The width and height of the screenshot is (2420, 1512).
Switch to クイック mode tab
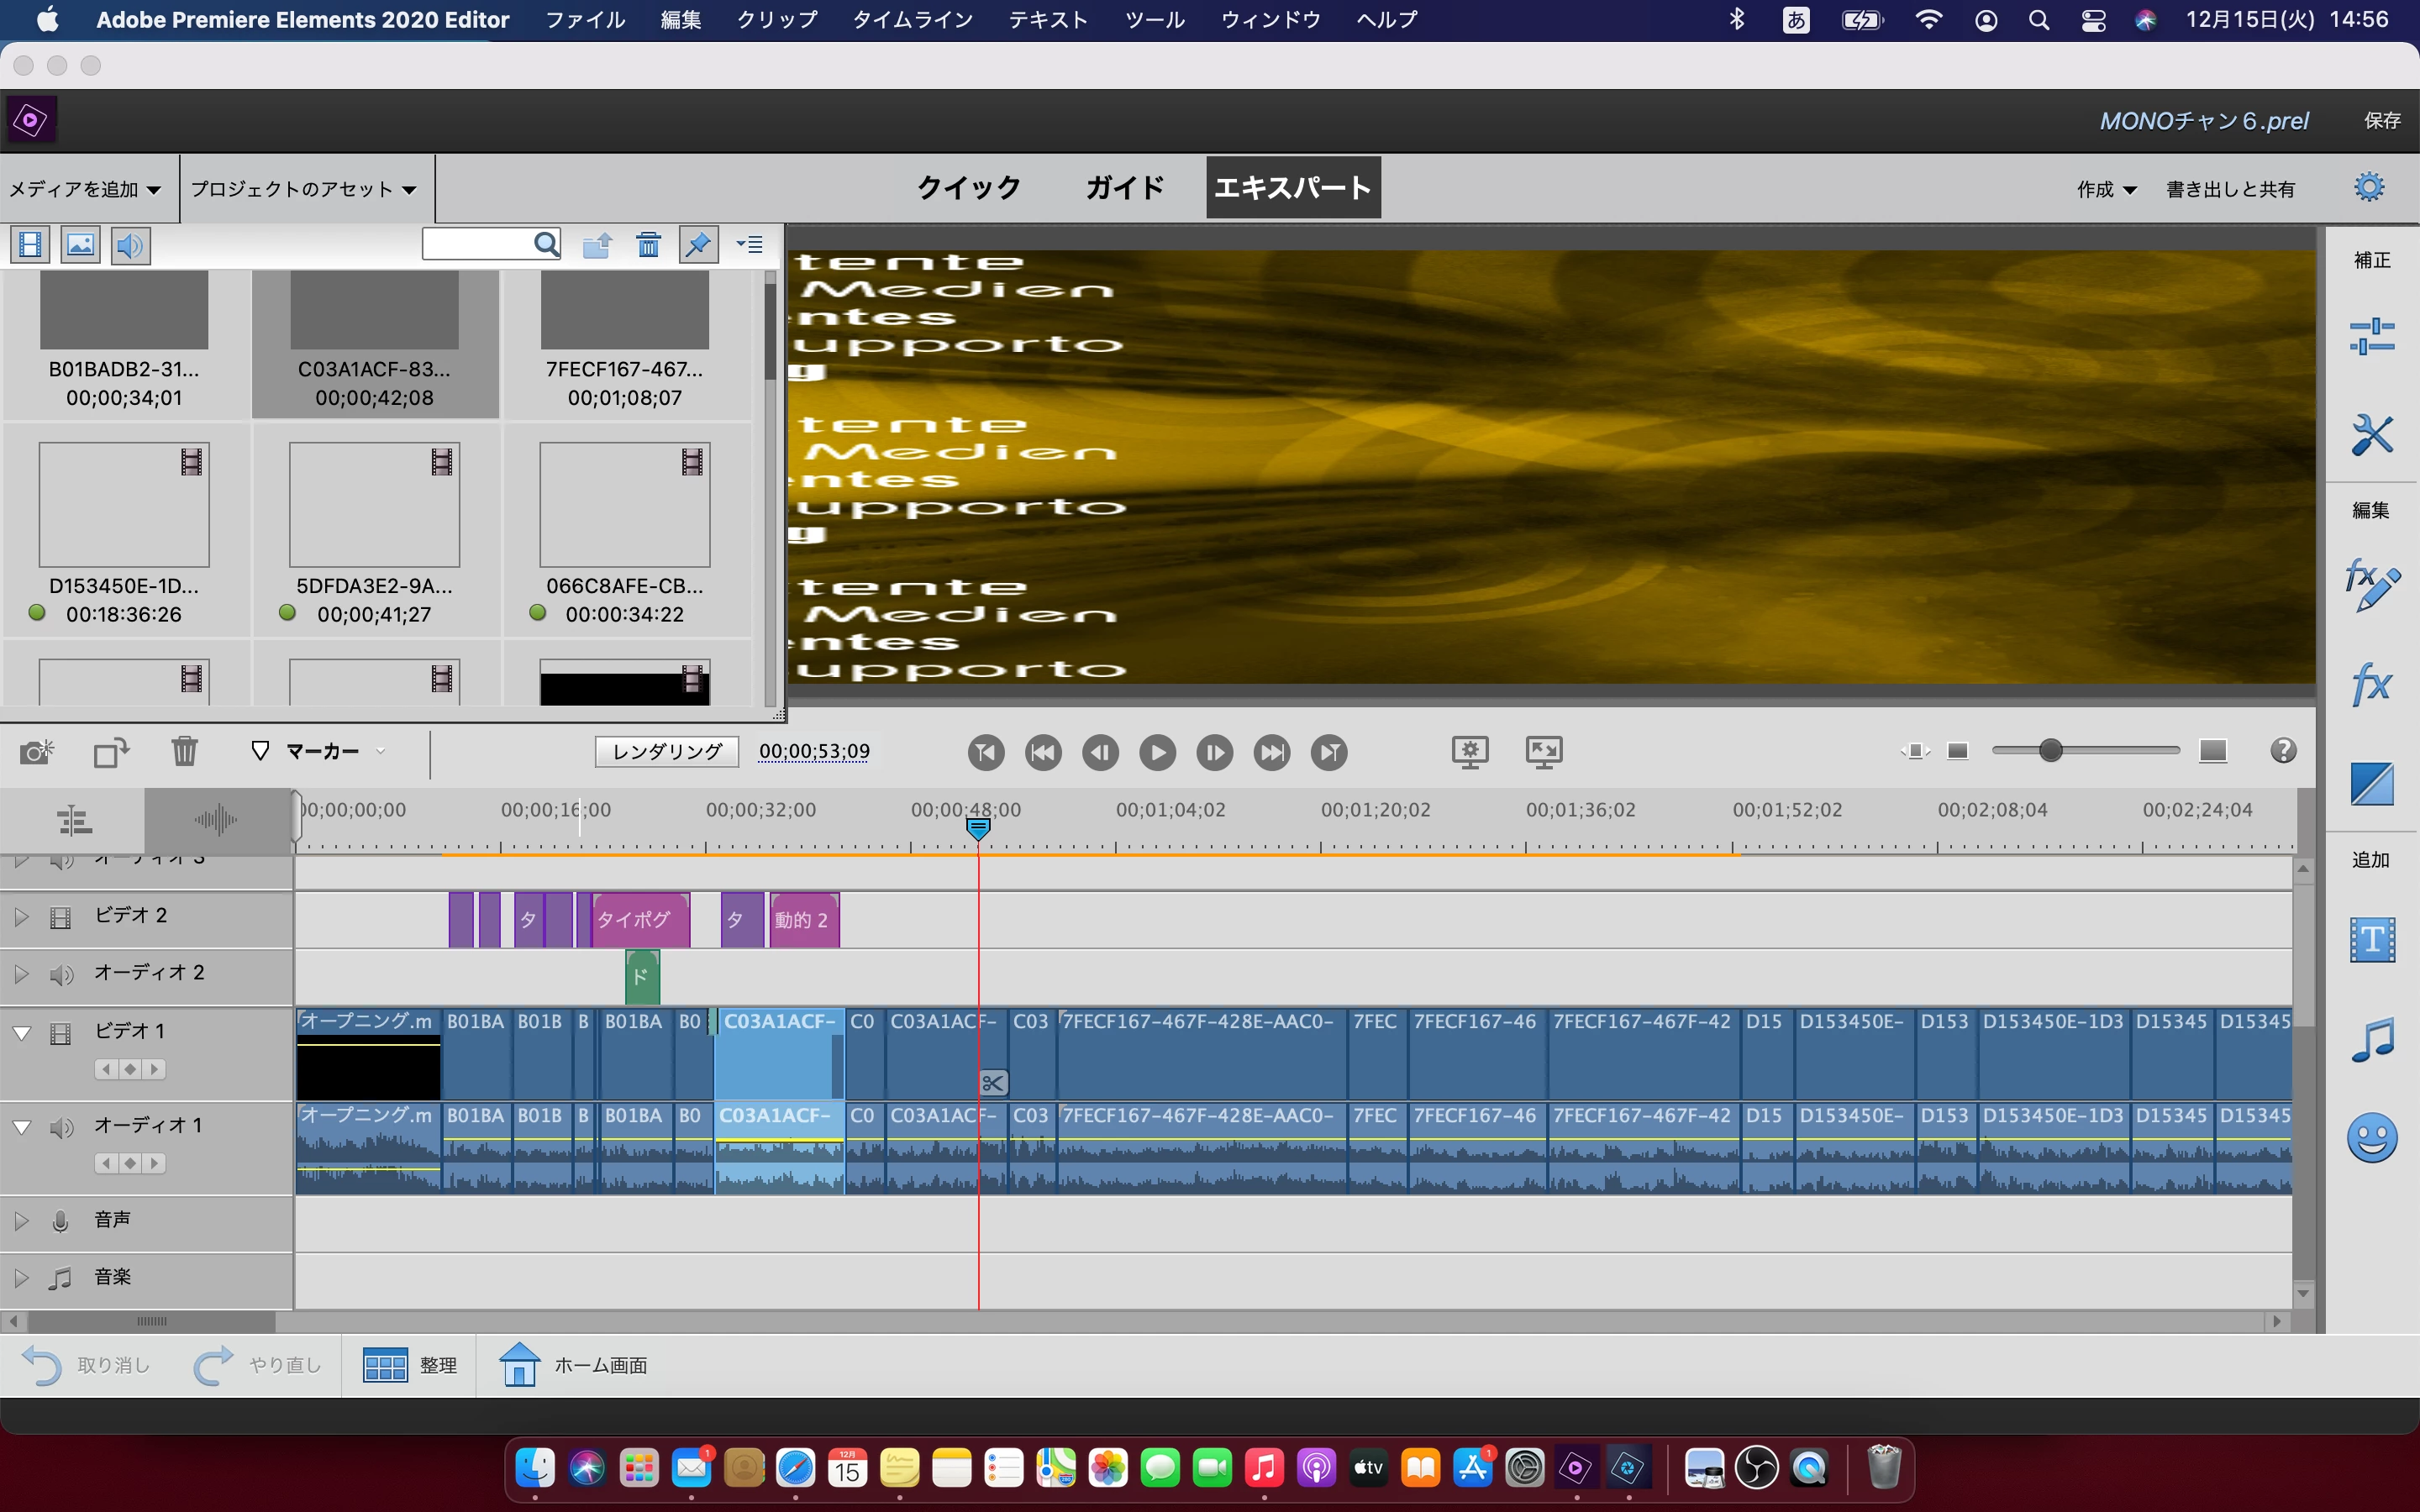968,187
